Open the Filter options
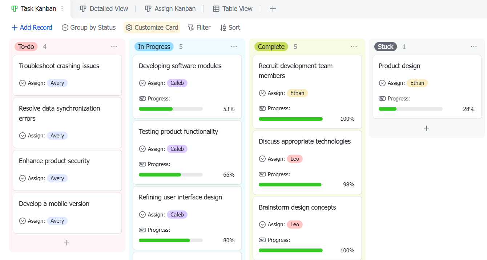This screenshot has height=260, width=487. (x=199, y=28)
